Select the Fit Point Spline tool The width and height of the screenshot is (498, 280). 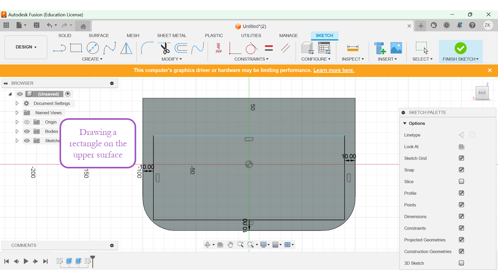click(x=110, y=48)
